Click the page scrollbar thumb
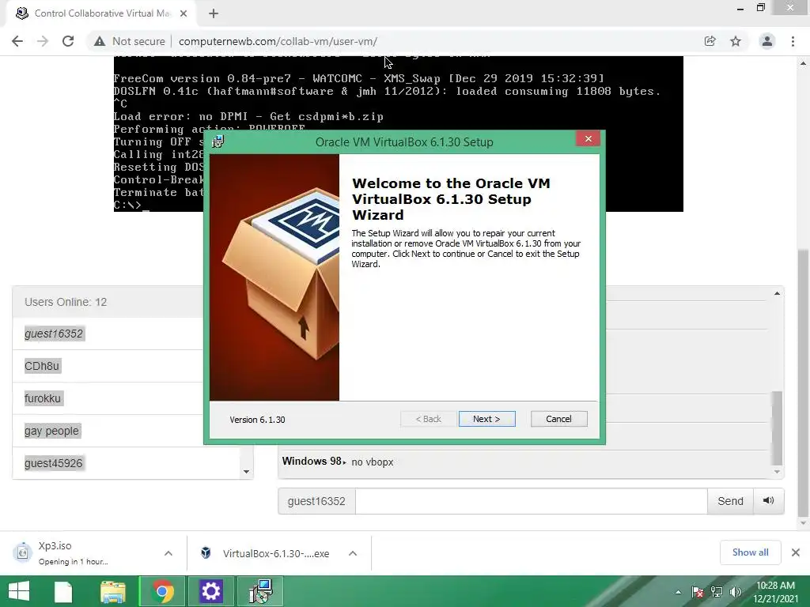Viewport: 810px width, 607px height. click(803, 382)
